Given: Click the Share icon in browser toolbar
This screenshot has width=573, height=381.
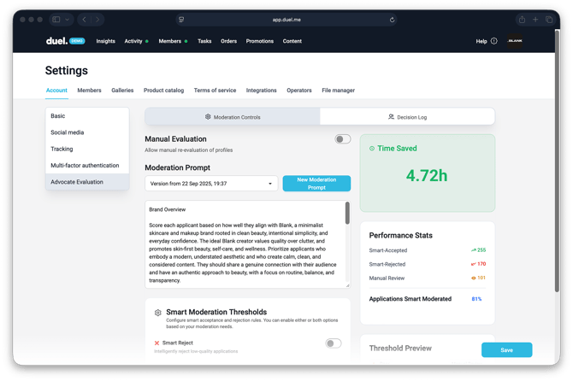Looking at the screenshot, I should pos(522,19).
